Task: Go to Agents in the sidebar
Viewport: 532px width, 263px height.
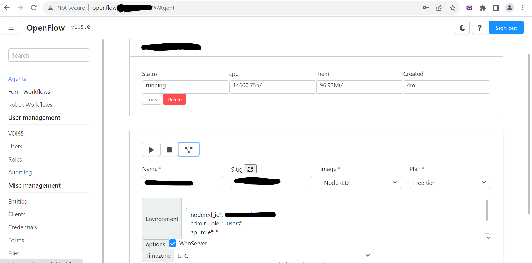Action: pyautogui.click(x=17, y=79)
